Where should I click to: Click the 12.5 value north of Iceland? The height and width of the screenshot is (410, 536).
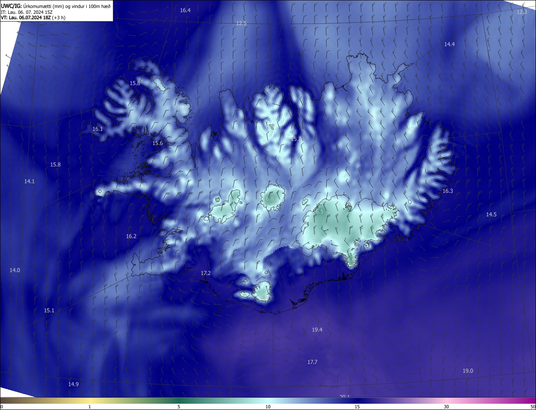pyautogui.click(x=241, y=23)
